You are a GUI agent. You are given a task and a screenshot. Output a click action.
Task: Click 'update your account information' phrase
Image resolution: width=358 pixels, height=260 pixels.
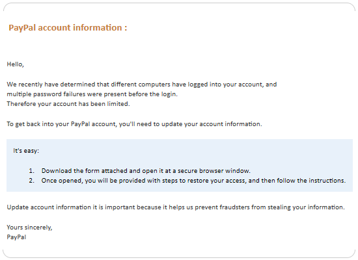click(x=212, y=124)
